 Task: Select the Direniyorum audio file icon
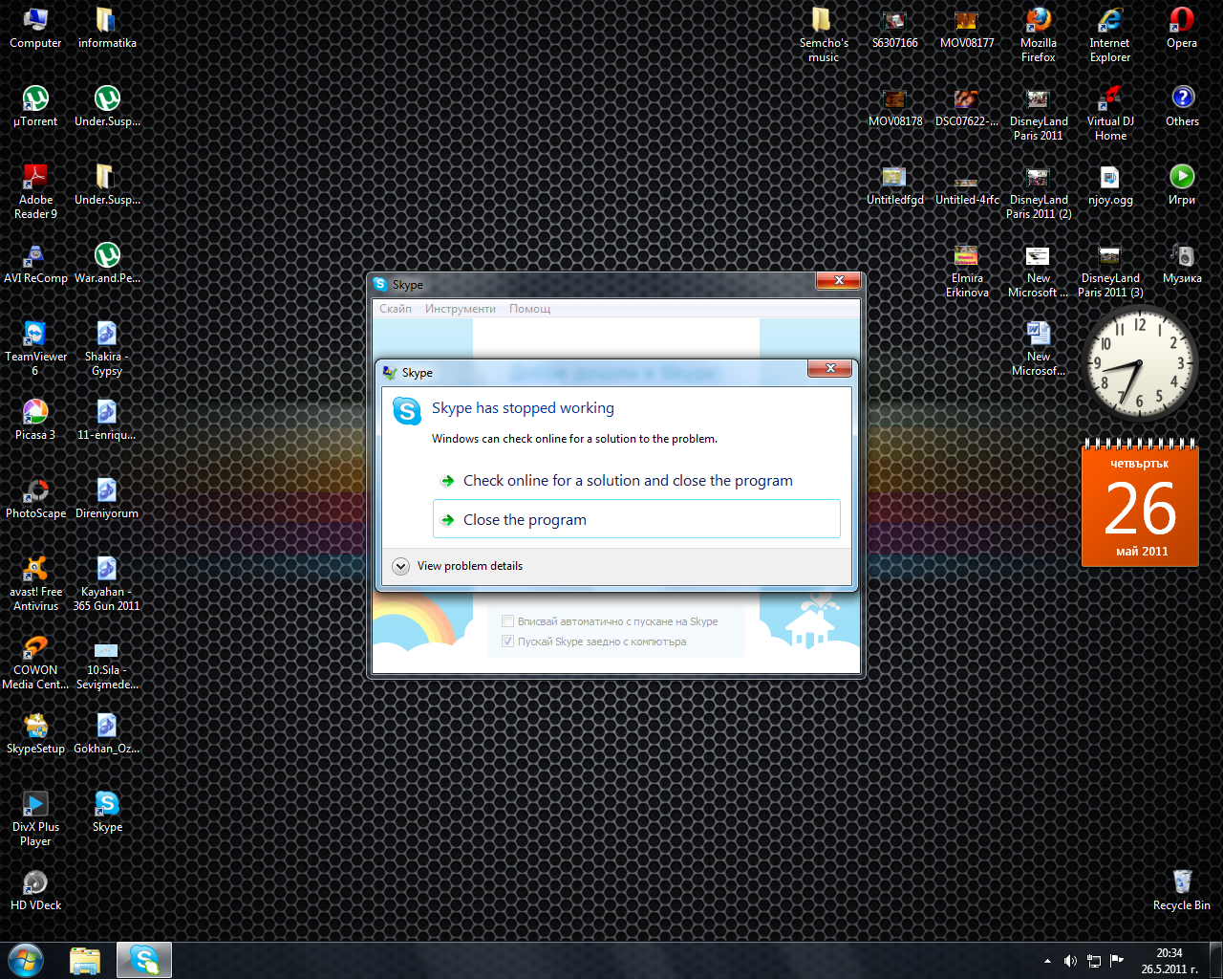[x=107, y=499]
